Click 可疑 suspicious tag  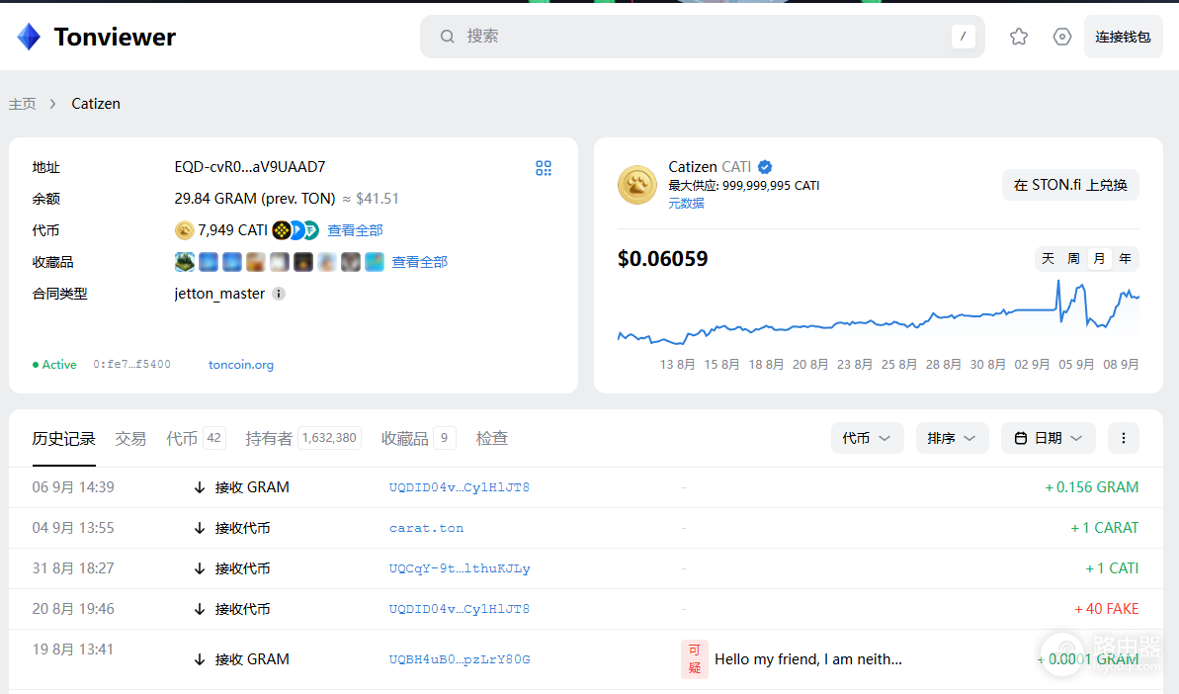click(694, 658)
